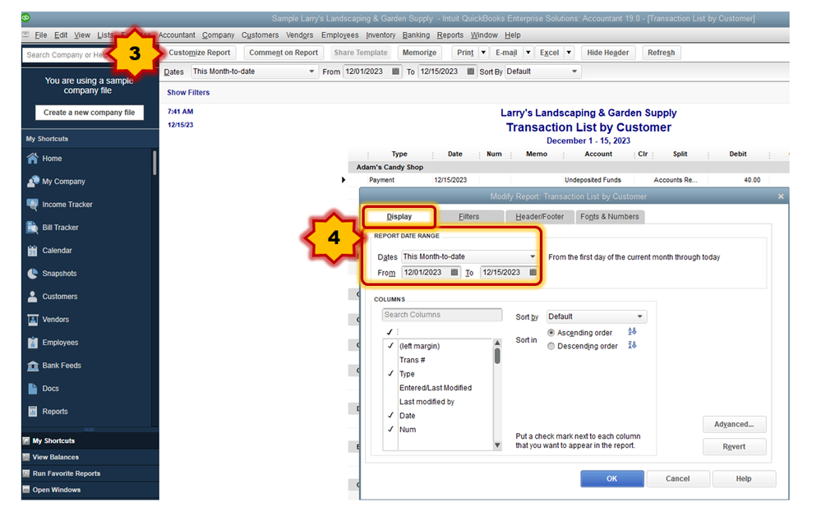Screen dimensions: 821x530
Task: Toggle the Num column checkmark
Action: click(x=390, y=429)
